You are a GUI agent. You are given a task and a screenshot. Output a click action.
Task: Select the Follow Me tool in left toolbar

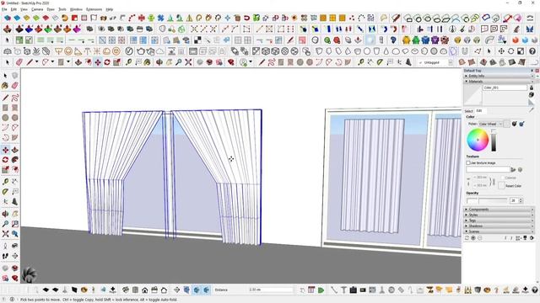(15, 160)
